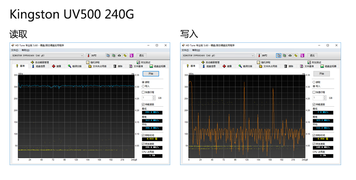This screenshot has height=180, width=356.
Task: Enable 快捷行程 checkbox in read window
Action: point(143,92)
